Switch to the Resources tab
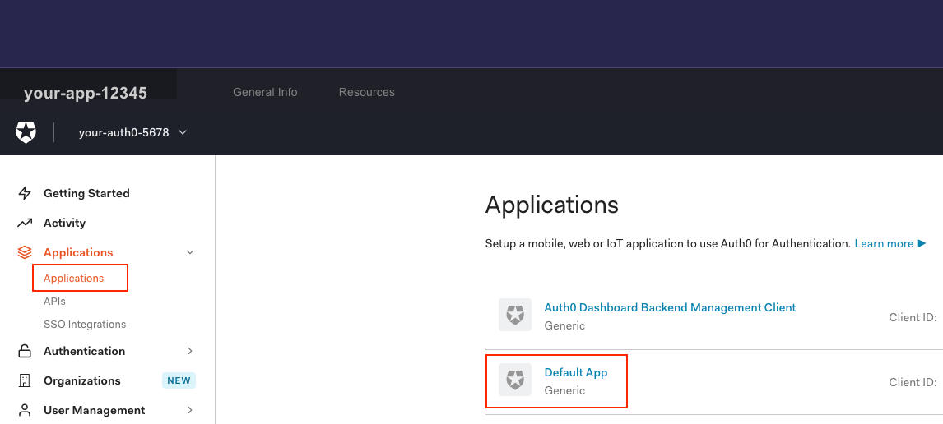The image size is (943, 424). click(x=367, y=93)
